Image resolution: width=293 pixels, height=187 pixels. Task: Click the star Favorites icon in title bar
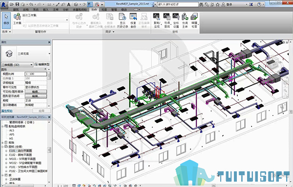coord(218,4)
